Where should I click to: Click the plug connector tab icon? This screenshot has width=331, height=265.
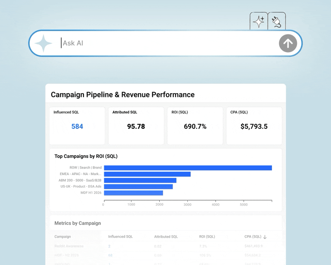pos(276,22)
